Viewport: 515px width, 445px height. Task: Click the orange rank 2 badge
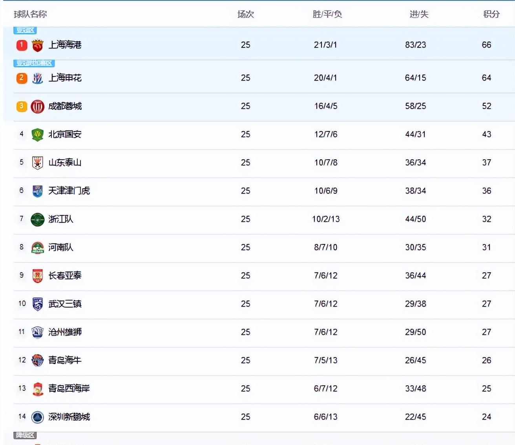22,78
